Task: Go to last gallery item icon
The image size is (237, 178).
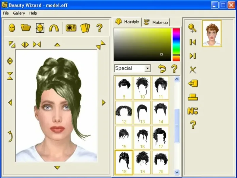Action: click(193, 56)
